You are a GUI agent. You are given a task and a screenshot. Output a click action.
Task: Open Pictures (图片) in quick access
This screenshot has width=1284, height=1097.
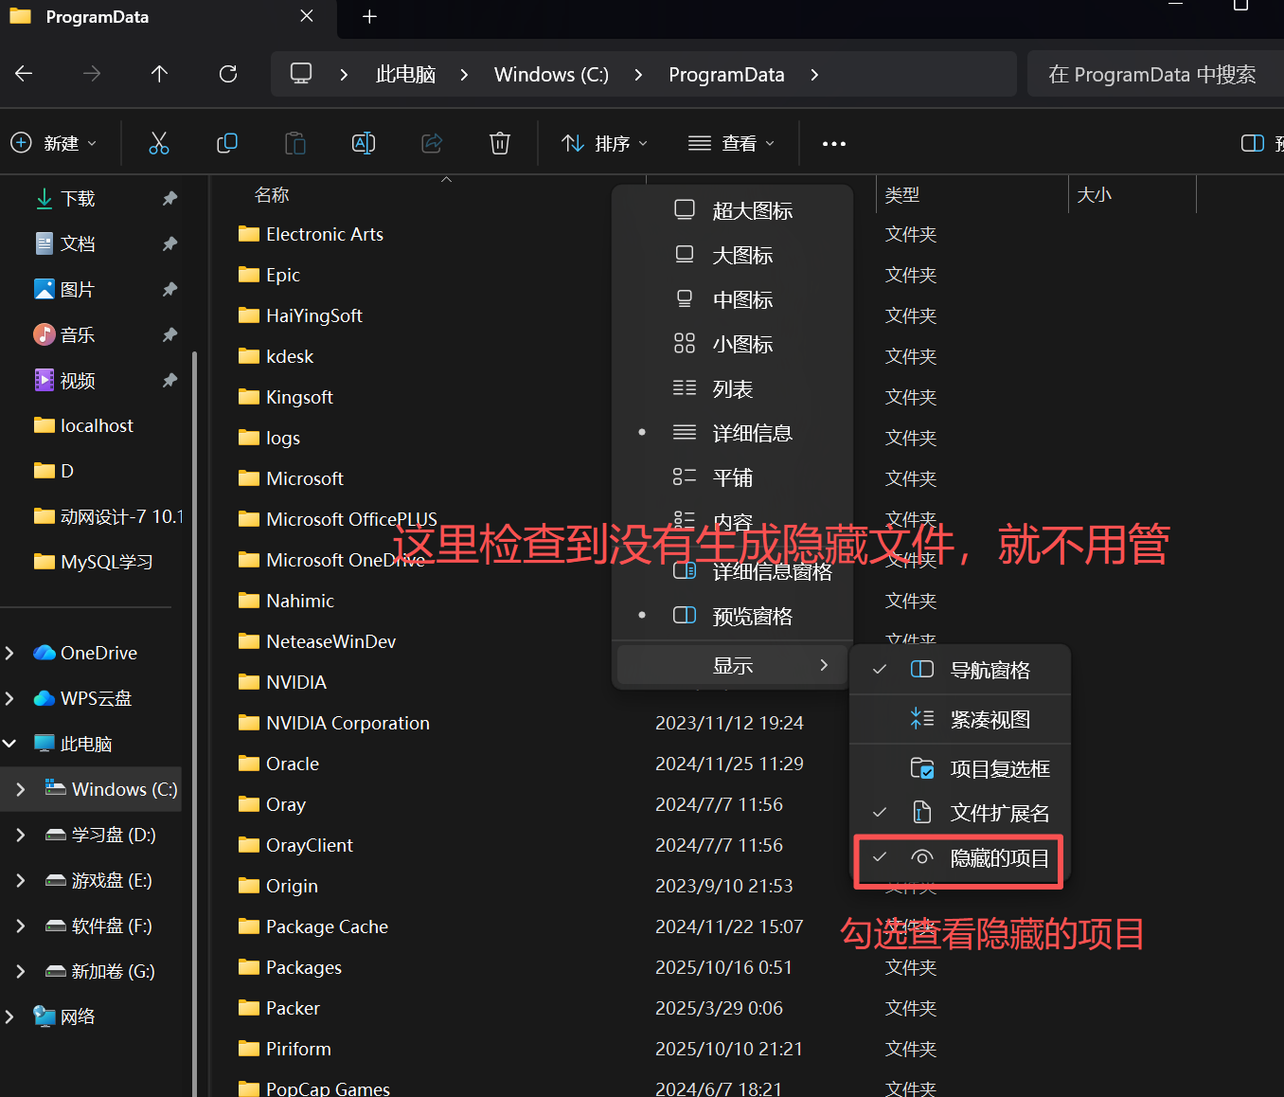(x=78, y=289)
